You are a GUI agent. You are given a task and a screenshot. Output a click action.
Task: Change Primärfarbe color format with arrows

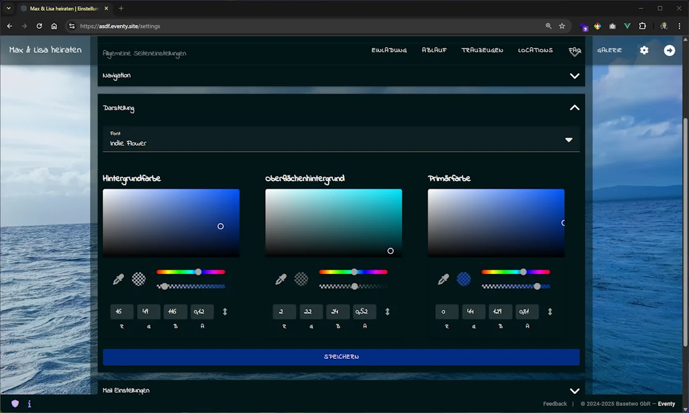pos(550,312)
